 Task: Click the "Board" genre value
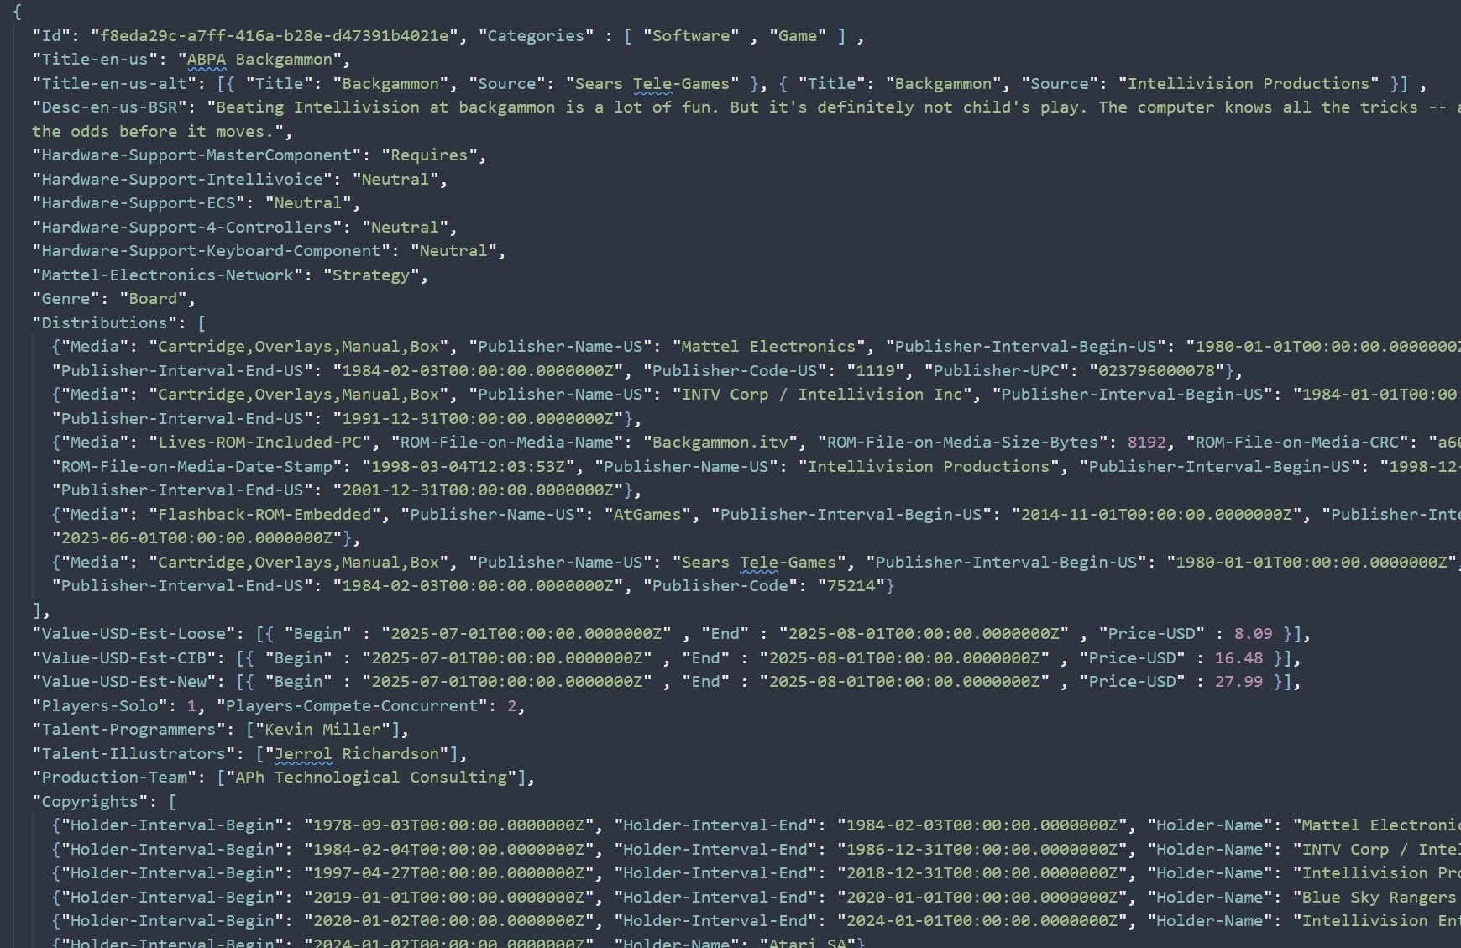point(153,299)
